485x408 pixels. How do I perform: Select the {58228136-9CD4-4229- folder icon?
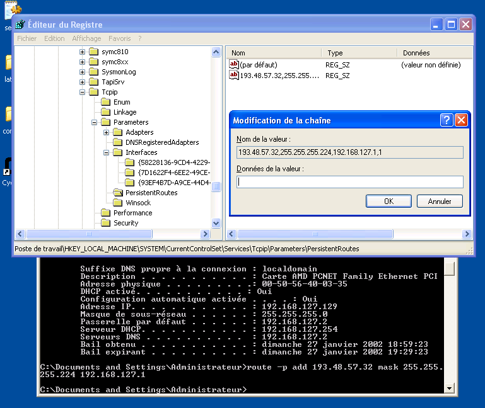129,162
